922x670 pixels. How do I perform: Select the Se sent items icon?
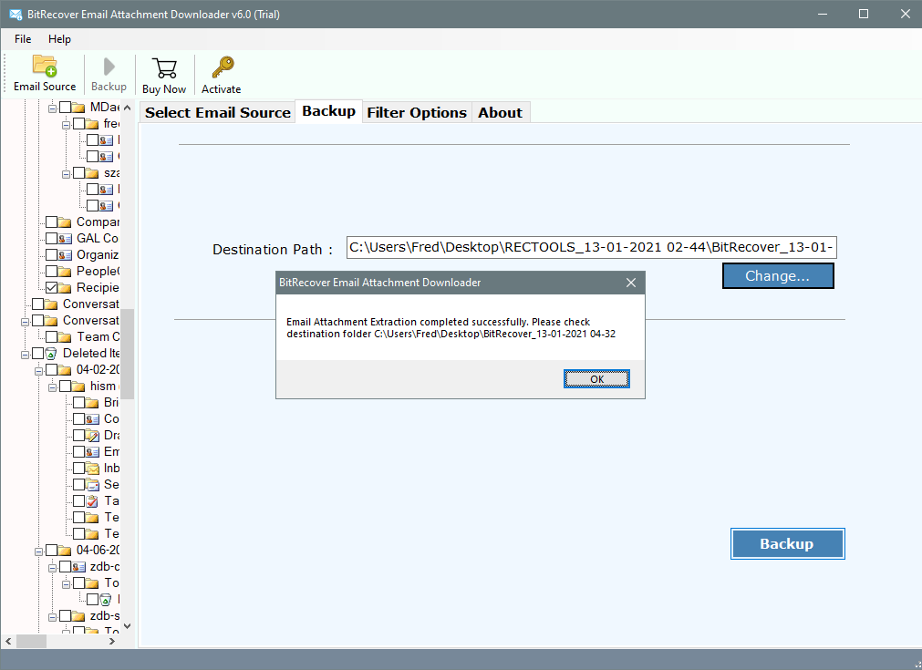tap(92, 486)
